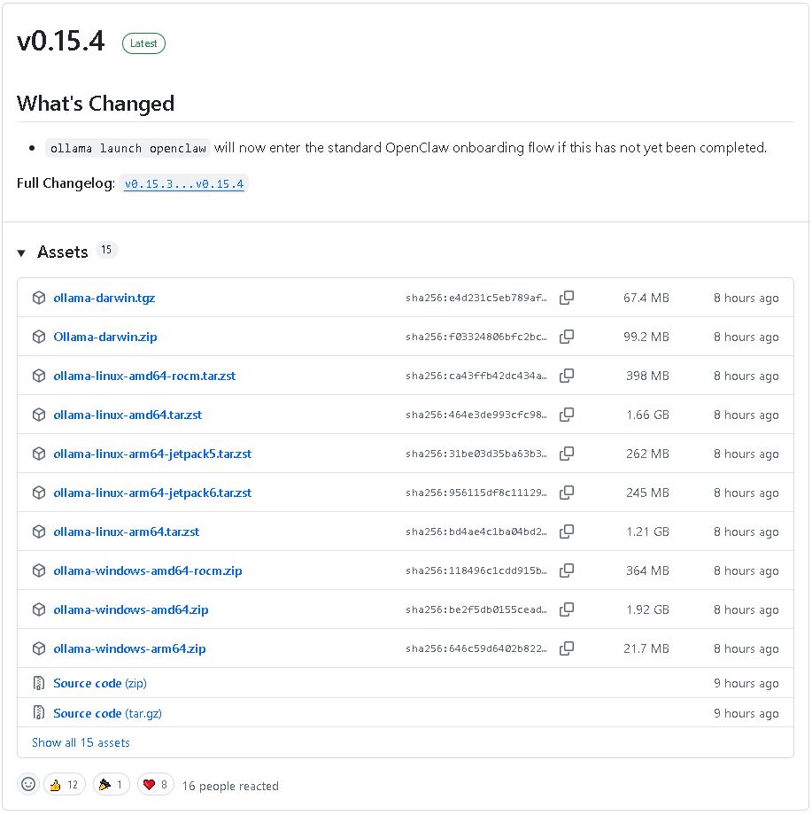
Task: Click the sha256:be2f5db0155cead hash text
Action: [x=476, y=609]
